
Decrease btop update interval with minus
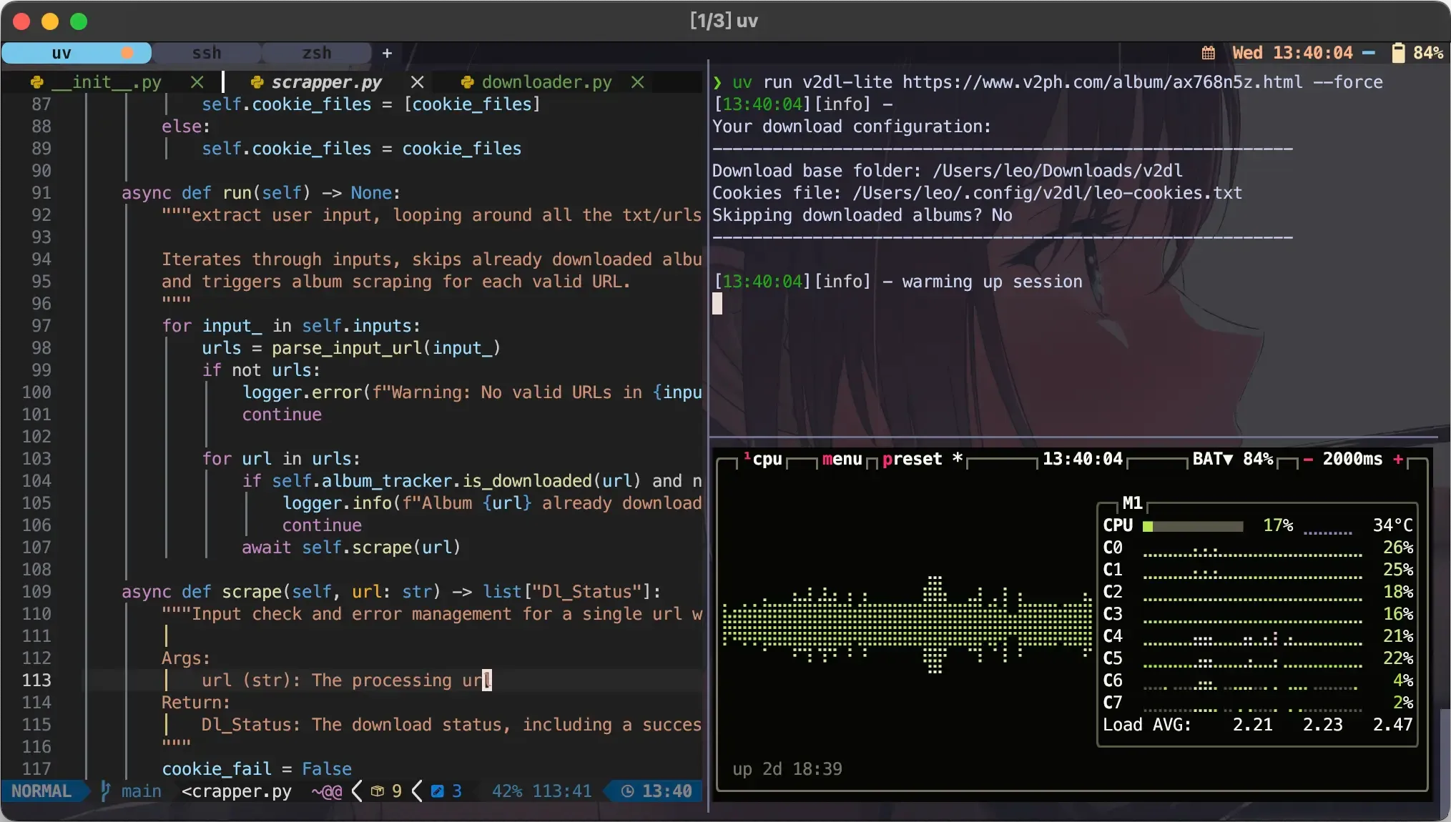click(x=1307, y=459)
